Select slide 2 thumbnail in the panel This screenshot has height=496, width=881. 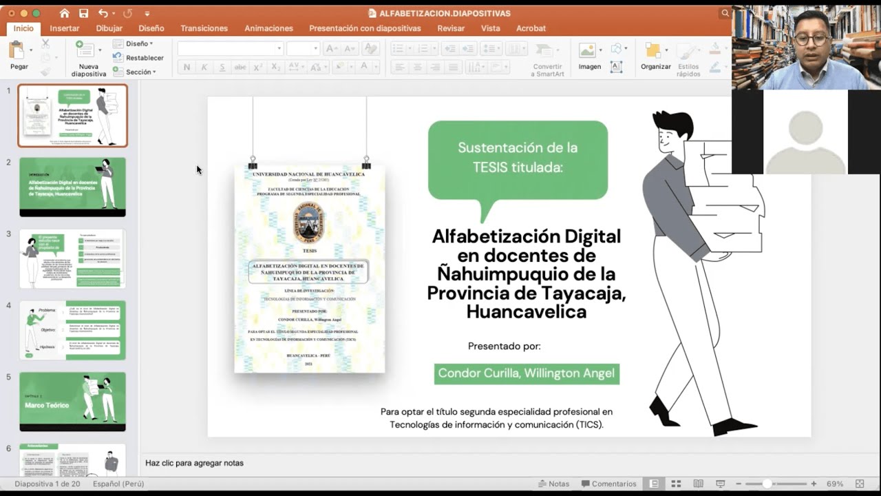tap(72, 187)
